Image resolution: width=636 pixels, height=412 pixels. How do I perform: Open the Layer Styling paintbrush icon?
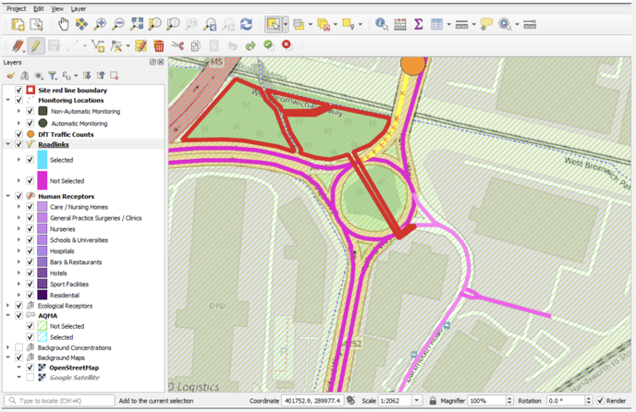(11, 76)
